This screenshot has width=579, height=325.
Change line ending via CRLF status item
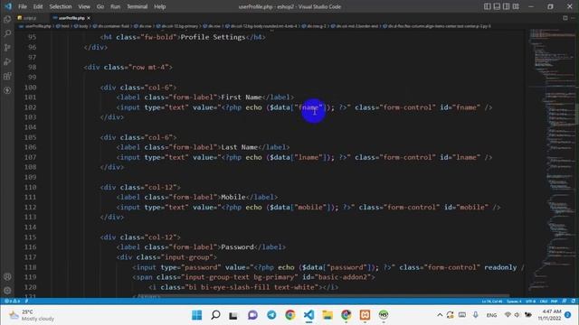point(544,301)
